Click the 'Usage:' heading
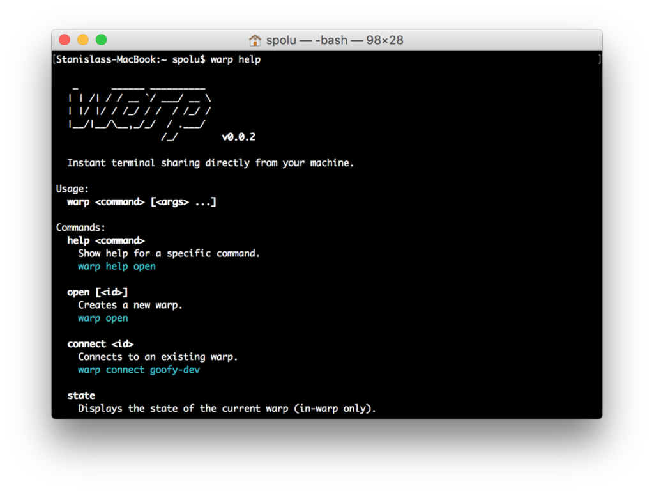The height and width of the screenshot is (493, 654). 73,189
